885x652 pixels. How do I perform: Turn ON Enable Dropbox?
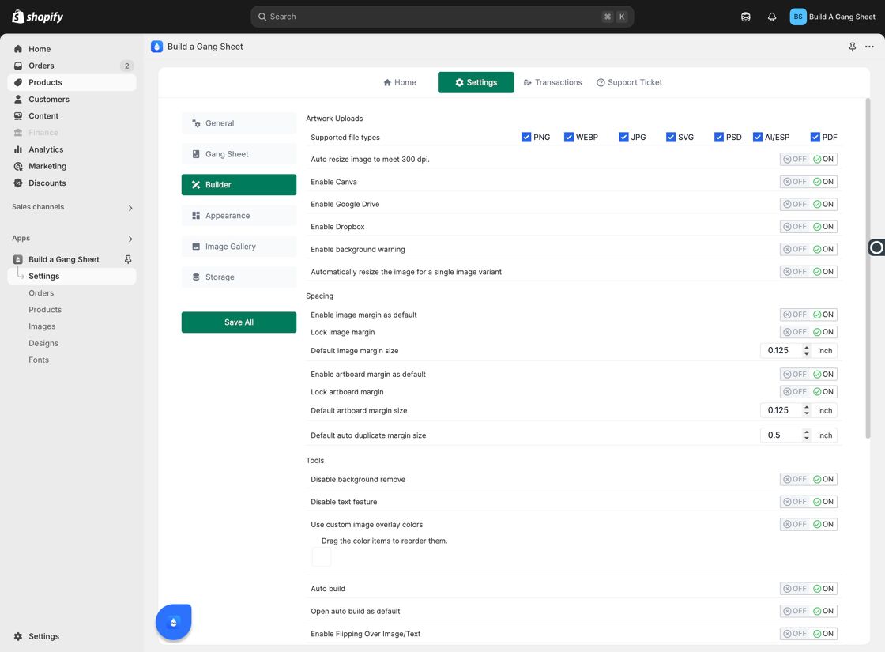tap(823, 227)
